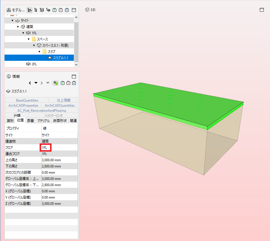The width and height of the screenshot is (270, 241).
Task: Maximize the 3D view panel
Action: pos(262,10)
